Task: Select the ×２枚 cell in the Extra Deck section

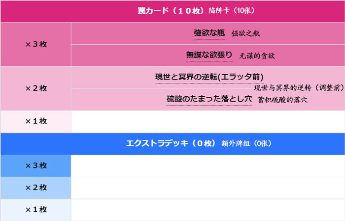Action: pyautogui.click(x=35, y=188)
